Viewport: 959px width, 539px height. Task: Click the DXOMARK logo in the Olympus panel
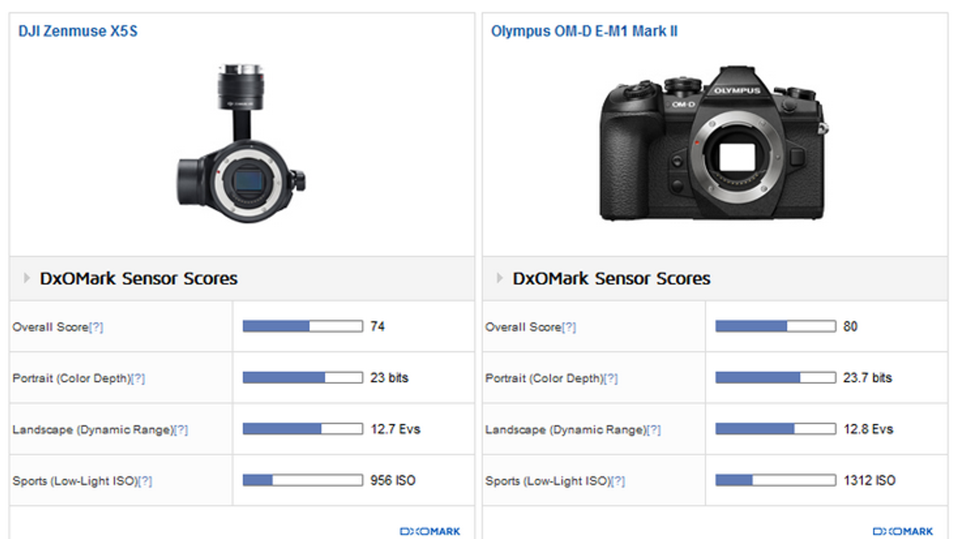[x=903, y=531]
